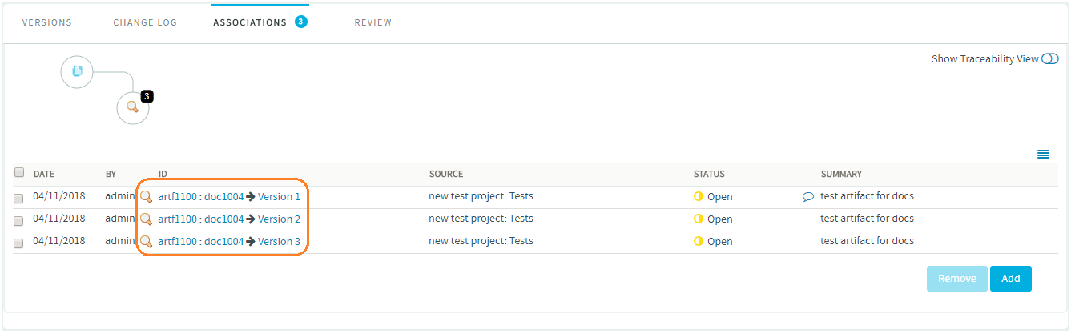The width and height of the screenshot is (1071, 334).
Task: Open column configuration list icon above table
Action: (1043, 154)
